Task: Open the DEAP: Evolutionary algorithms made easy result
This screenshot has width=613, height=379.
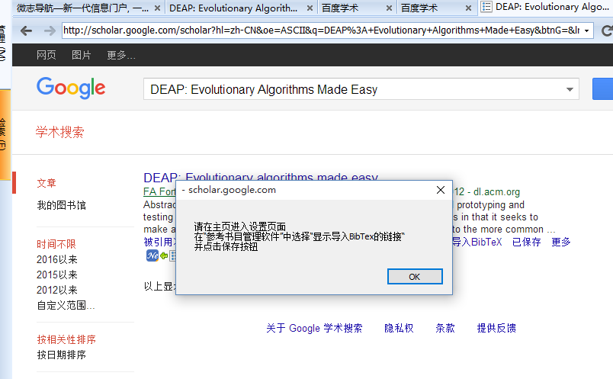Action: tap(261, 177)
